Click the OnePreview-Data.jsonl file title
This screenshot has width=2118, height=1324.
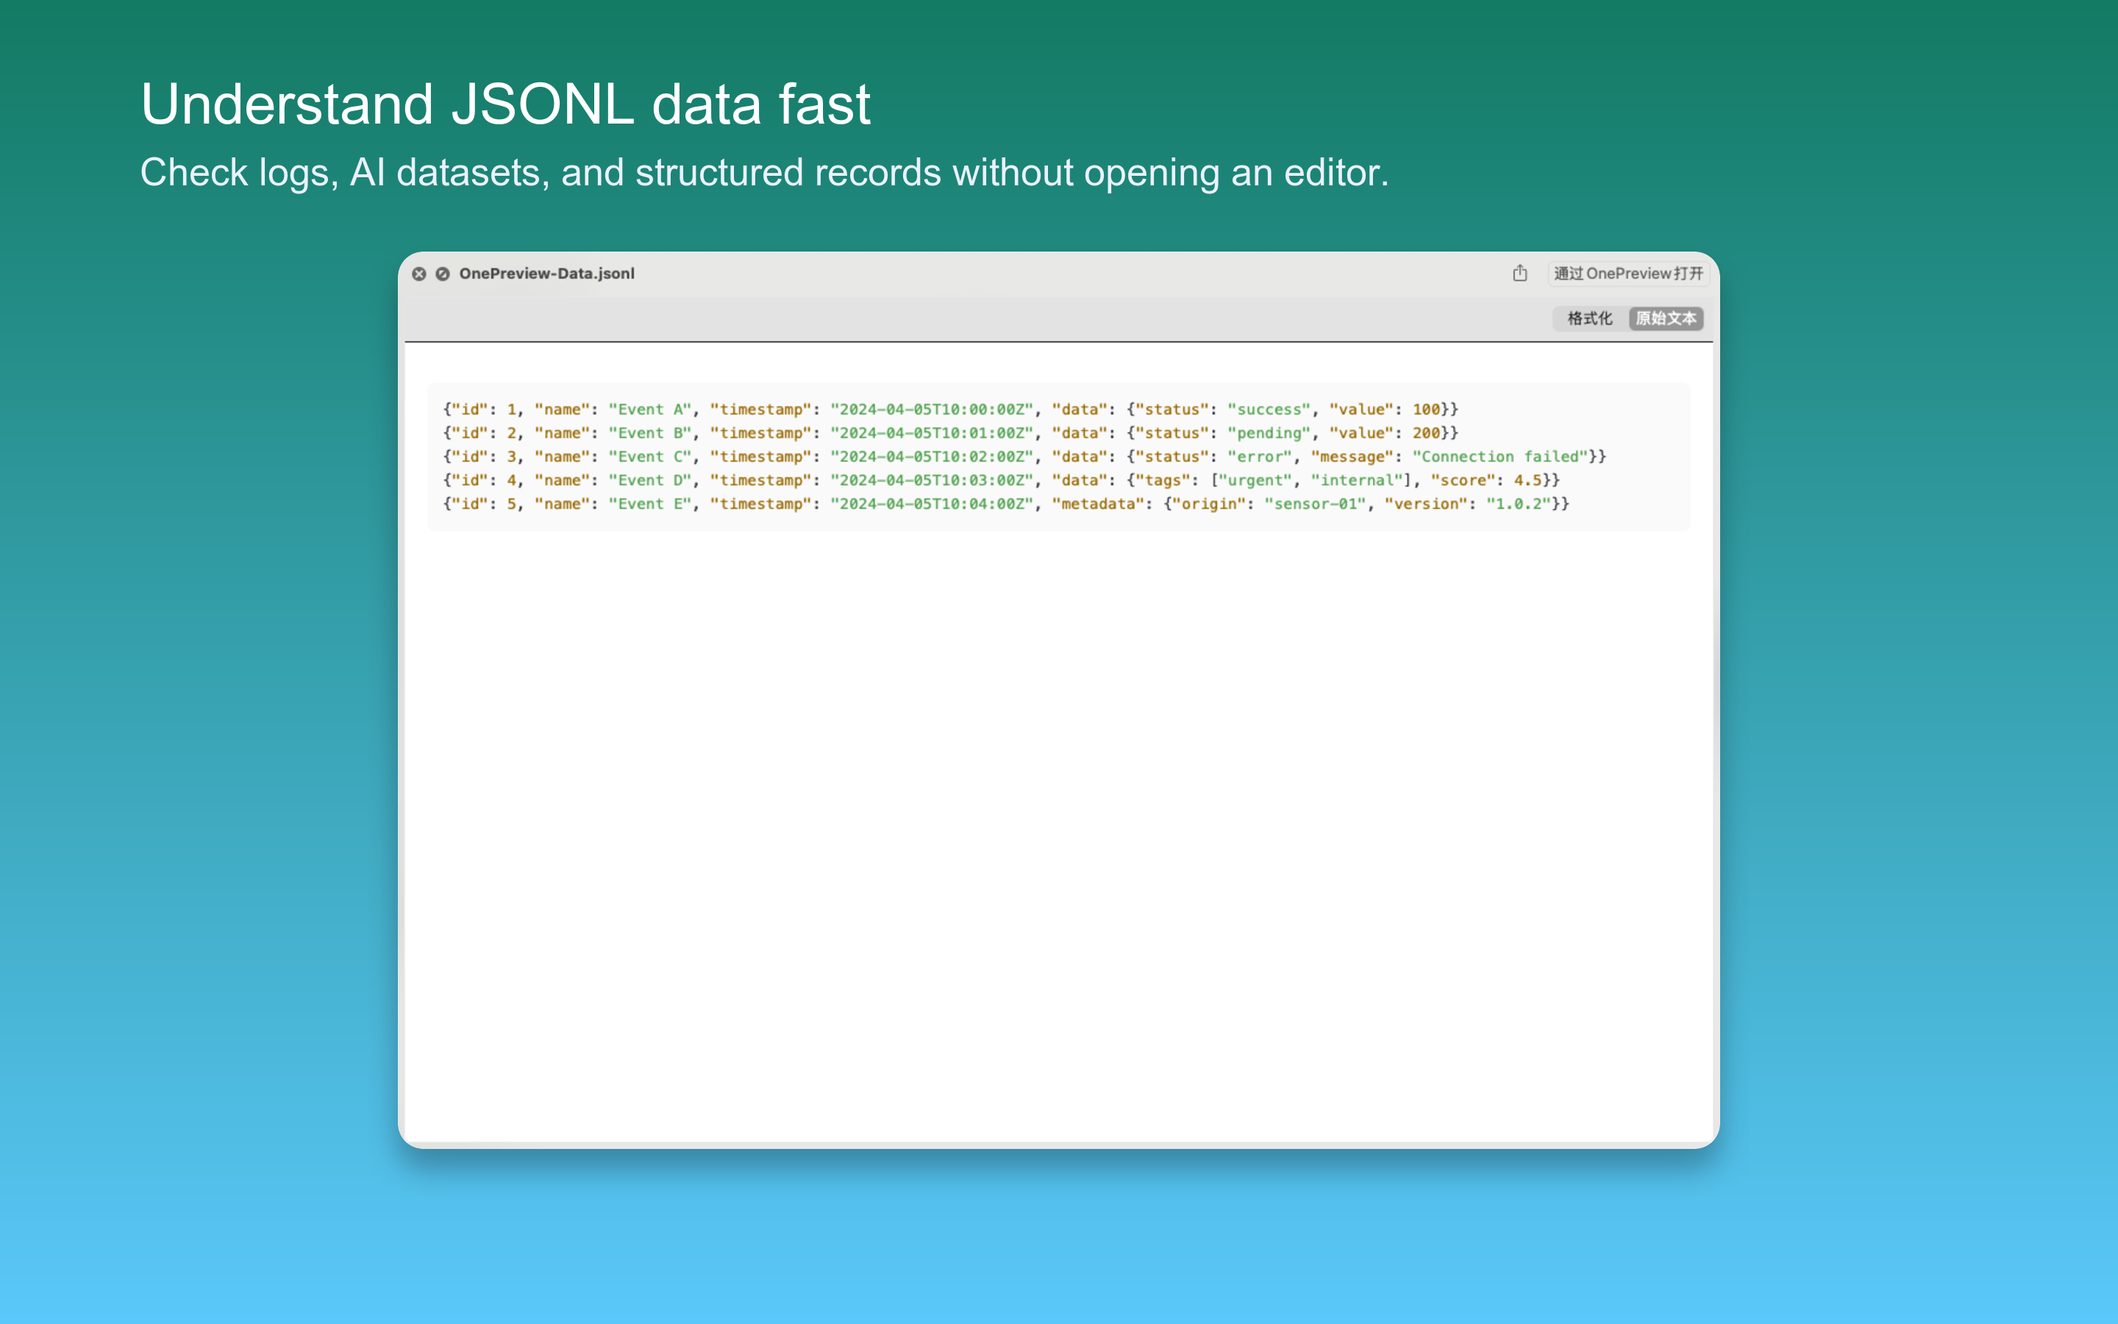[547, 273]
